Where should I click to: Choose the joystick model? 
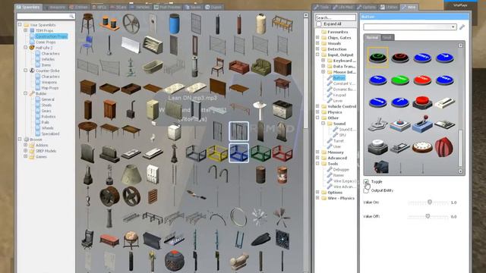[378, 124]
